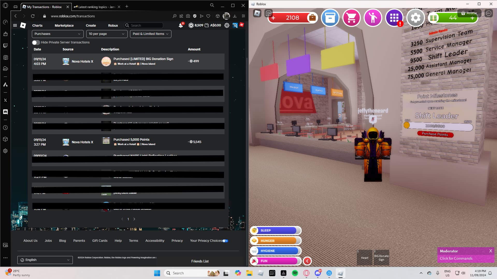Image resolution: width=497 pixels, height=279 pixels.
Task: Reload the Roblox transactions page
Action: tap(33, 16)
